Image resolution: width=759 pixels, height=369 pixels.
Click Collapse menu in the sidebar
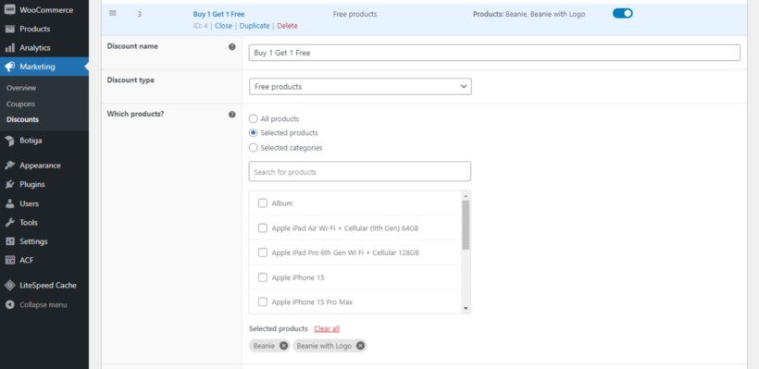[44, 305]
